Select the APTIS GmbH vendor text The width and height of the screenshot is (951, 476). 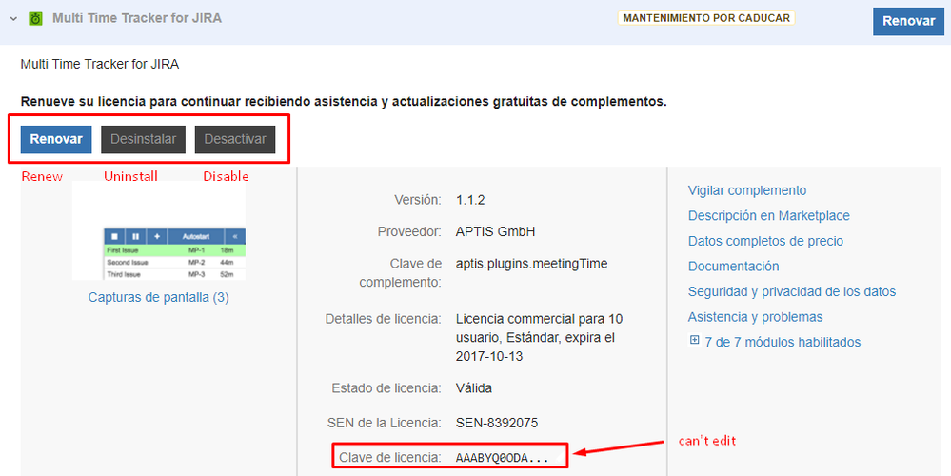click(x=496, y=231)
